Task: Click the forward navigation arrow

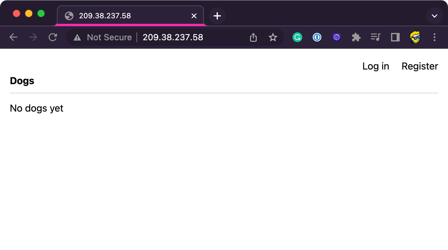Action: coord(33,37)
